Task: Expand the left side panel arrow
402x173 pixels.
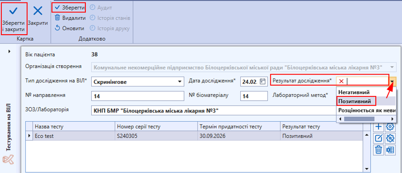Action: click(x=9, y=51)
